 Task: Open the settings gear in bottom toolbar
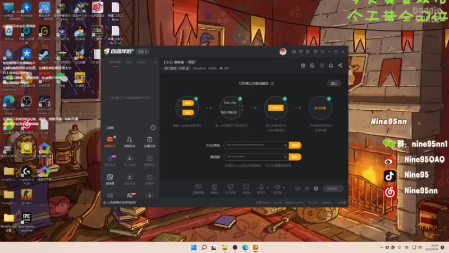[x=316, y=188]
